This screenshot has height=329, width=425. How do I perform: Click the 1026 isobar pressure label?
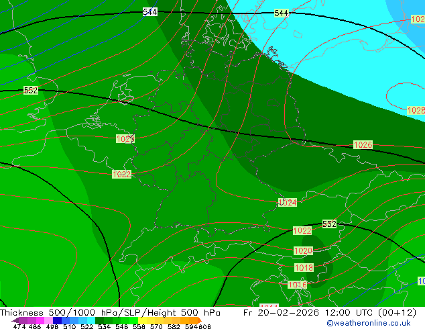coord(363,144)
